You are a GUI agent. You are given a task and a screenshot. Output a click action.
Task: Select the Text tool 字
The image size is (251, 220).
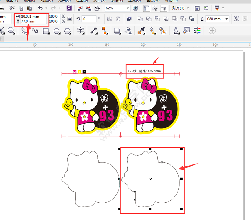click(x=80, y=31)
